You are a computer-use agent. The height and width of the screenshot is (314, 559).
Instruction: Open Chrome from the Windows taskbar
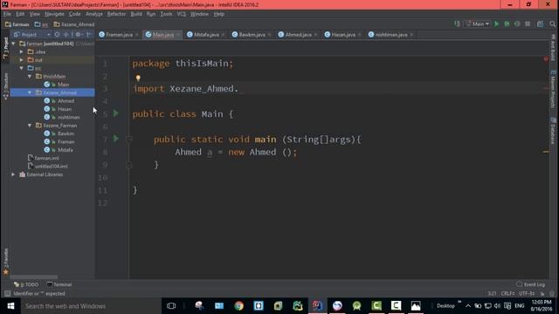(238, 306)
